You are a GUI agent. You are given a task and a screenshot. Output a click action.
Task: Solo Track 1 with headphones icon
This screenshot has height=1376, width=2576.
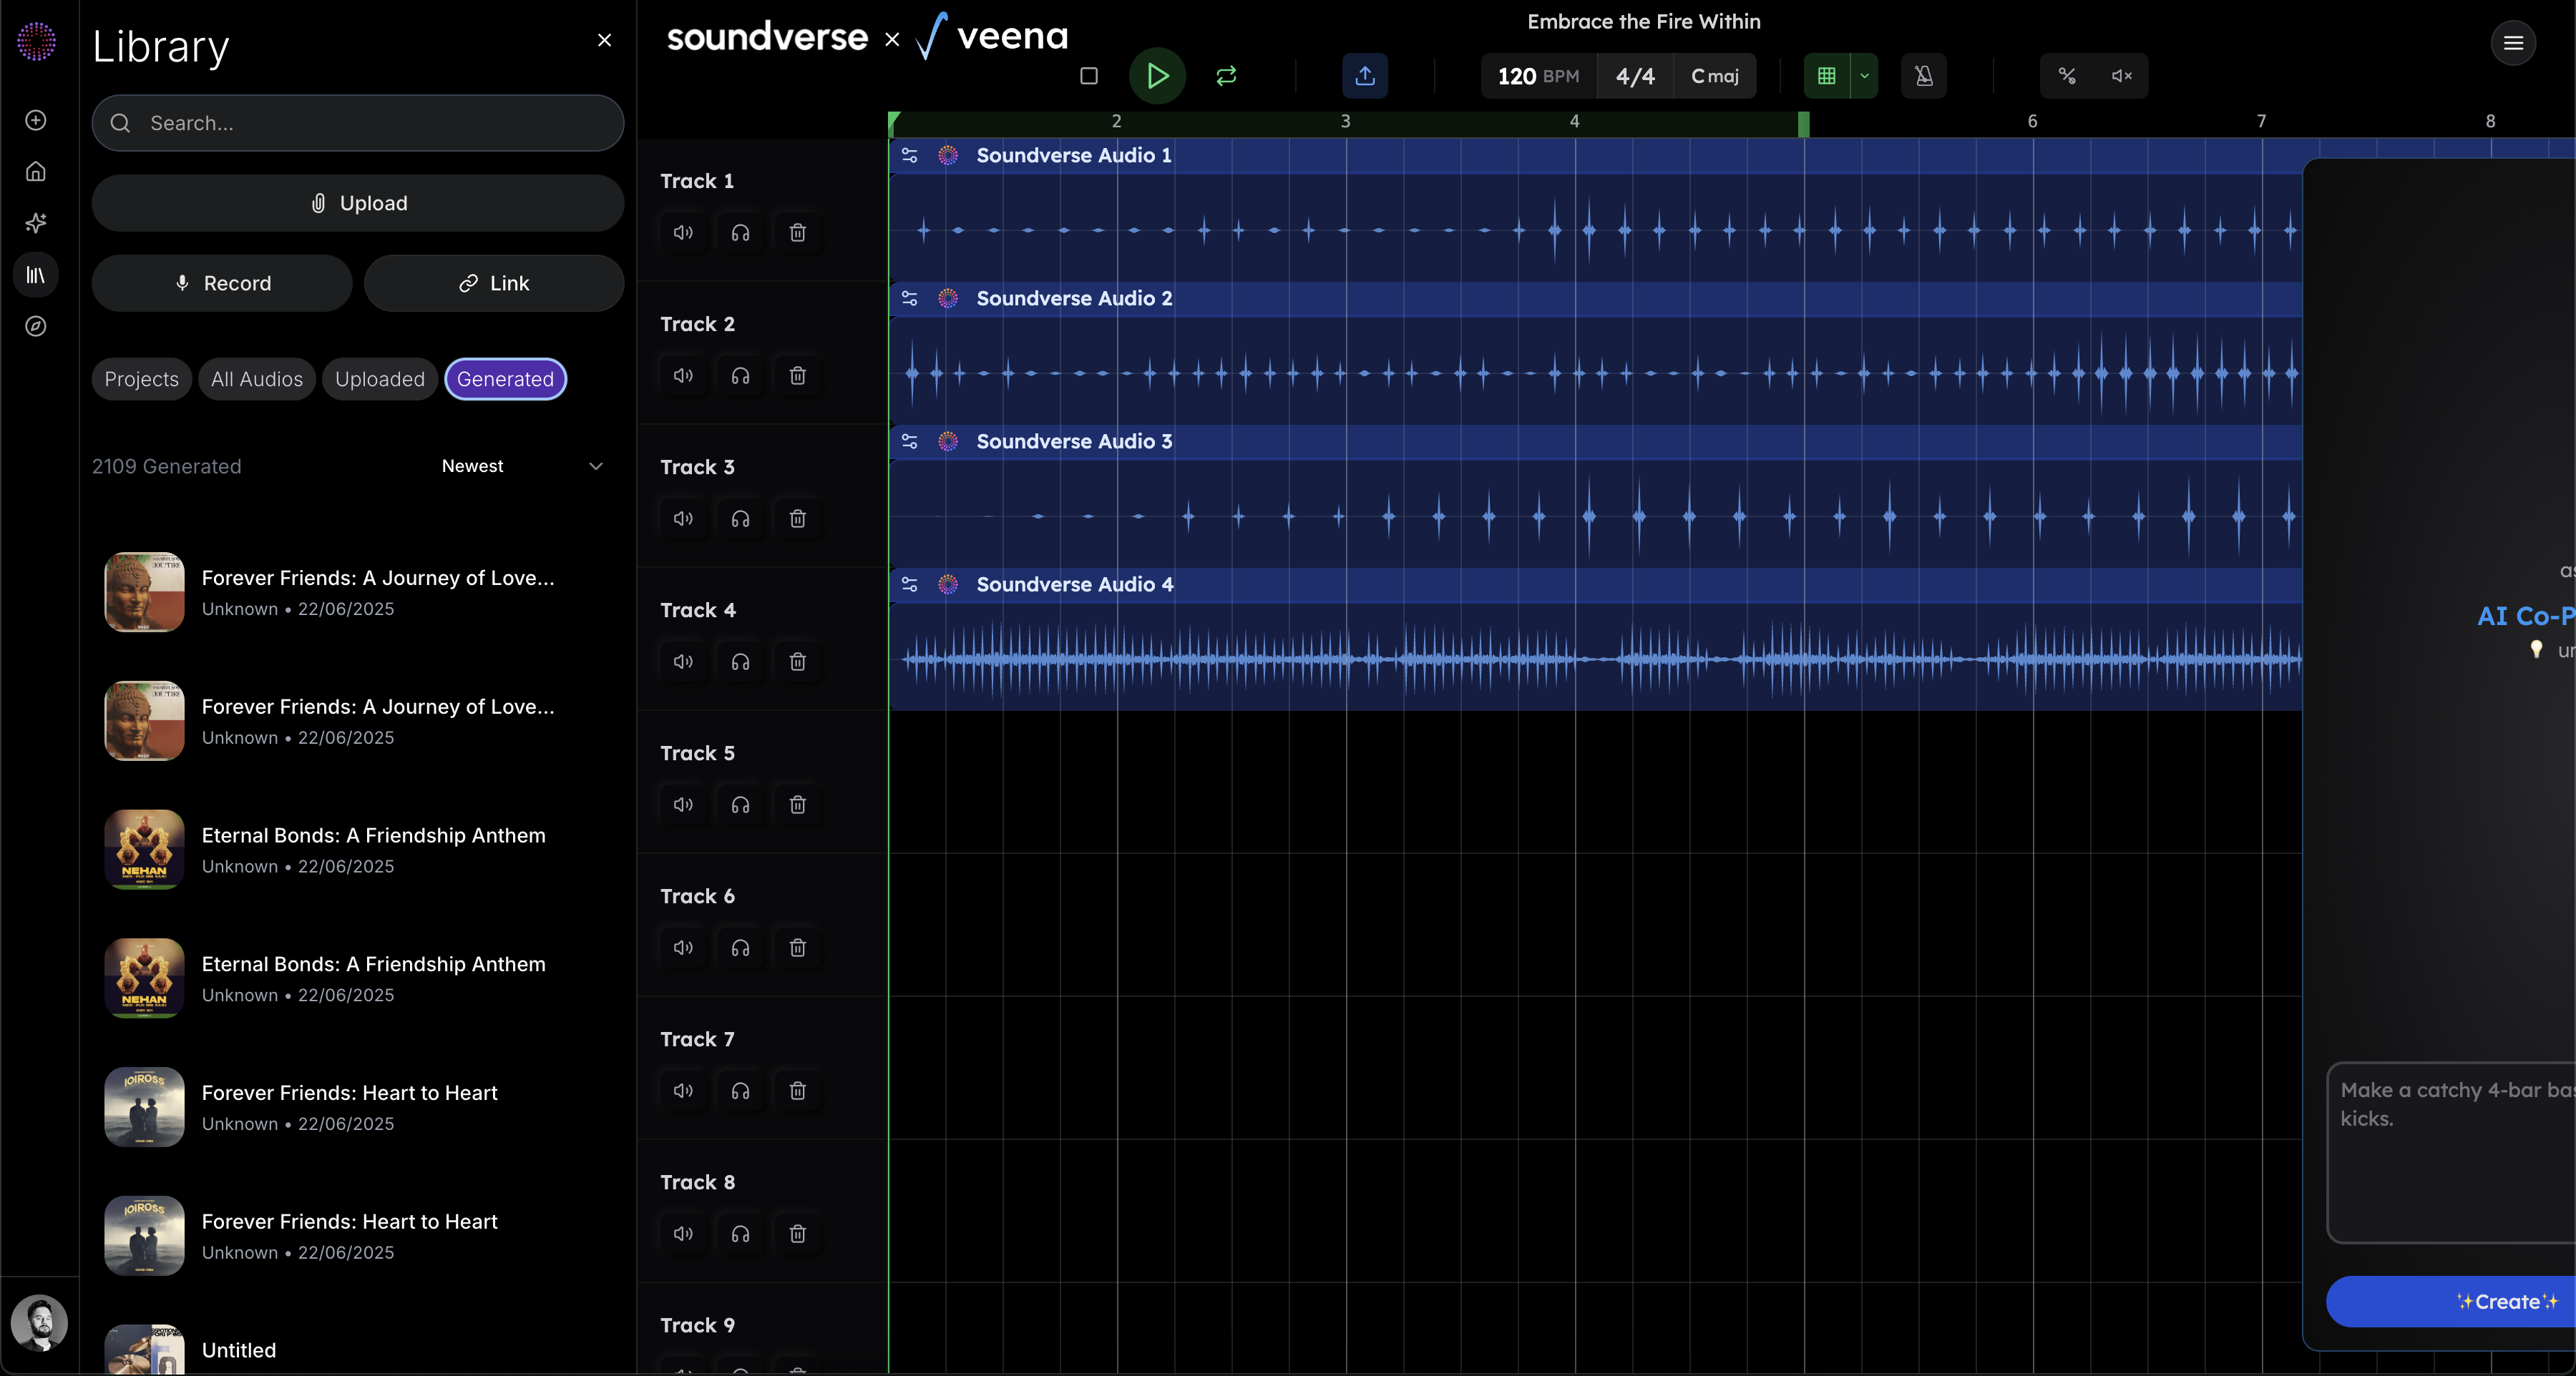tap(741, 233)
